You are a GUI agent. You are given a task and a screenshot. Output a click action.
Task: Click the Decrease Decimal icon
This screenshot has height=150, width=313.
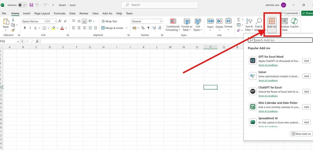(x=159, y=28)
